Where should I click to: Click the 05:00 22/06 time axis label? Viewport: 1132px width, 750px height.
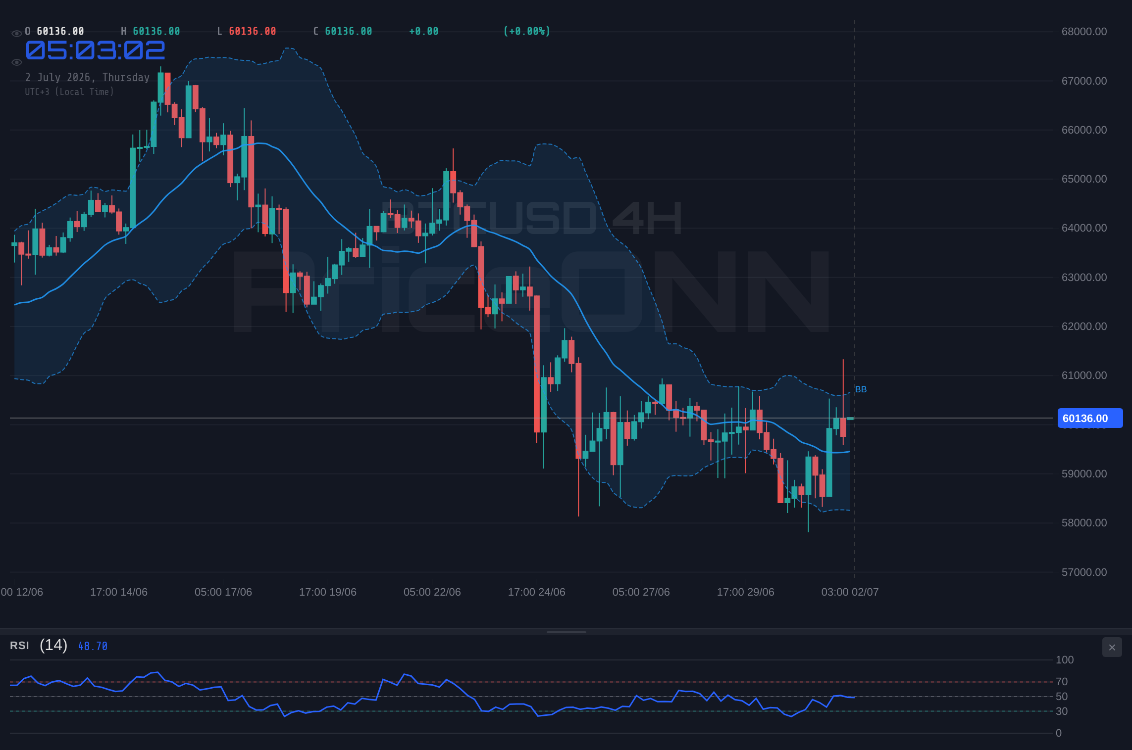pos(432,592)
